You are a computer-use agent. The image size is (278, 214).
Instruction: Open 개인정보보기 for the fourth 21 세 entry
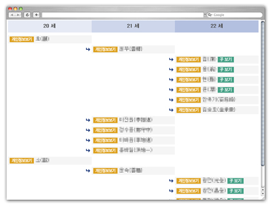click(x=105, y=141)
